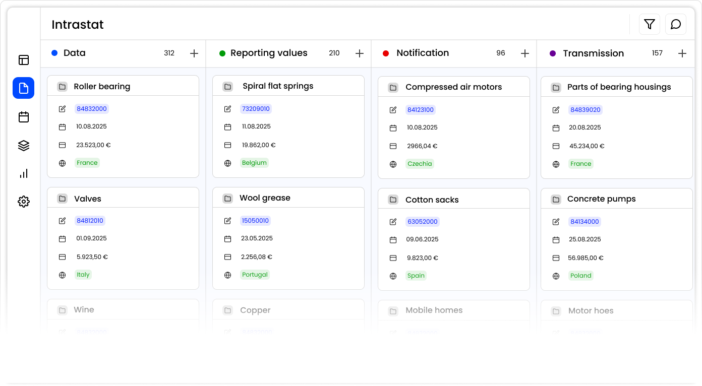Open the filter funnel icon
702x386 pixels.
tap(649, 24)
